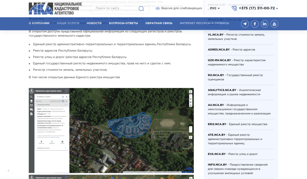Open the EVA.NCA.BY streets register link

pos(233,154)
